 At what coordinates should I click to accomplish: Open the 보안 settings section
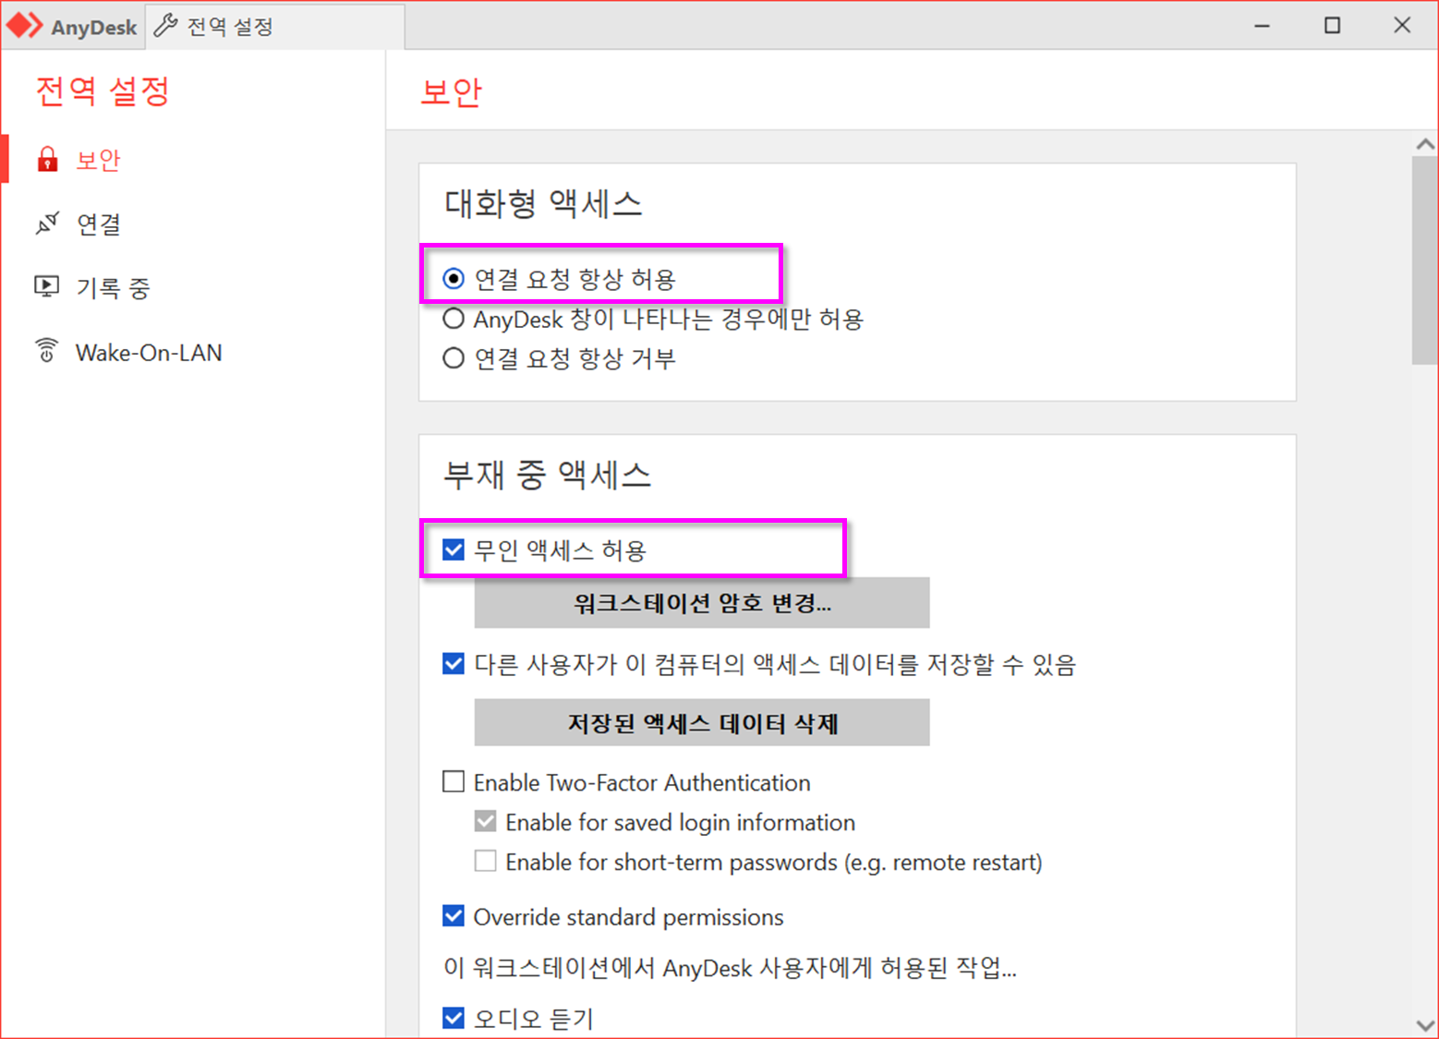click(x=192, y=160)
